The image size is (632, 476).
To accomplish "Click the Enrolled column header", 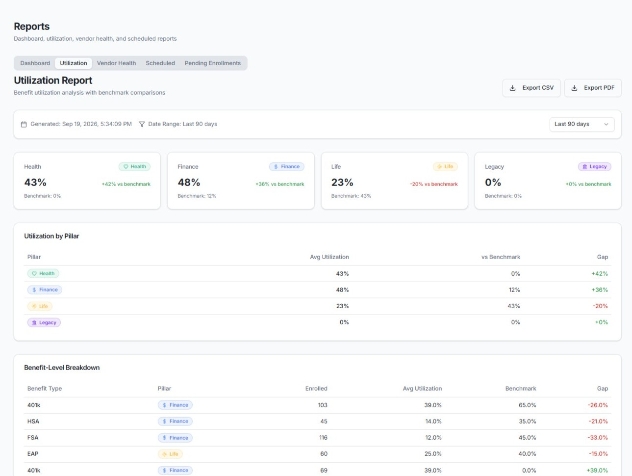I will coord(316,389).
